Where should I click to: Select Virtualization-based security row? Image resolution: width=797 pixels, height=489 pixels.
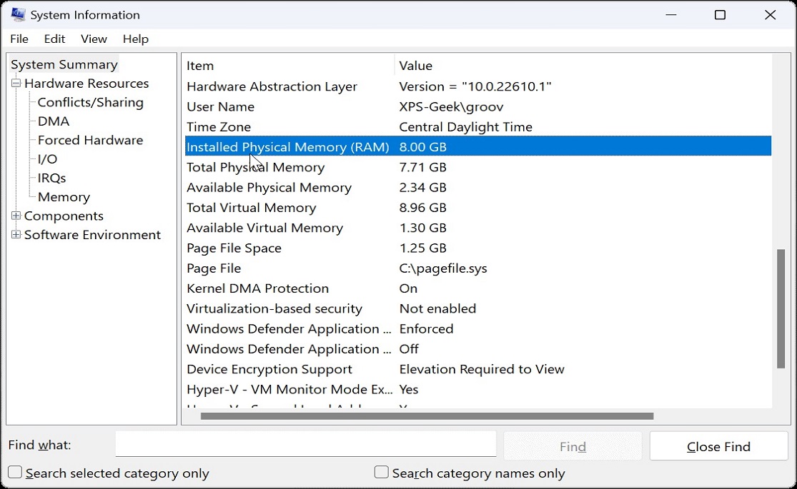[x=477, y=308]
